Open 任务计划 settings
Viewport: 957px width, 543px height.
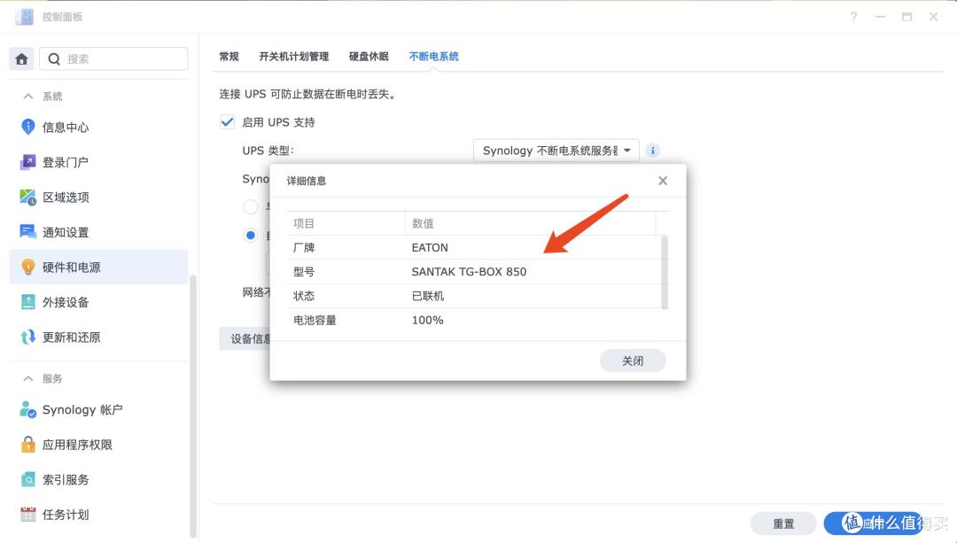click(x=99, y=515)
